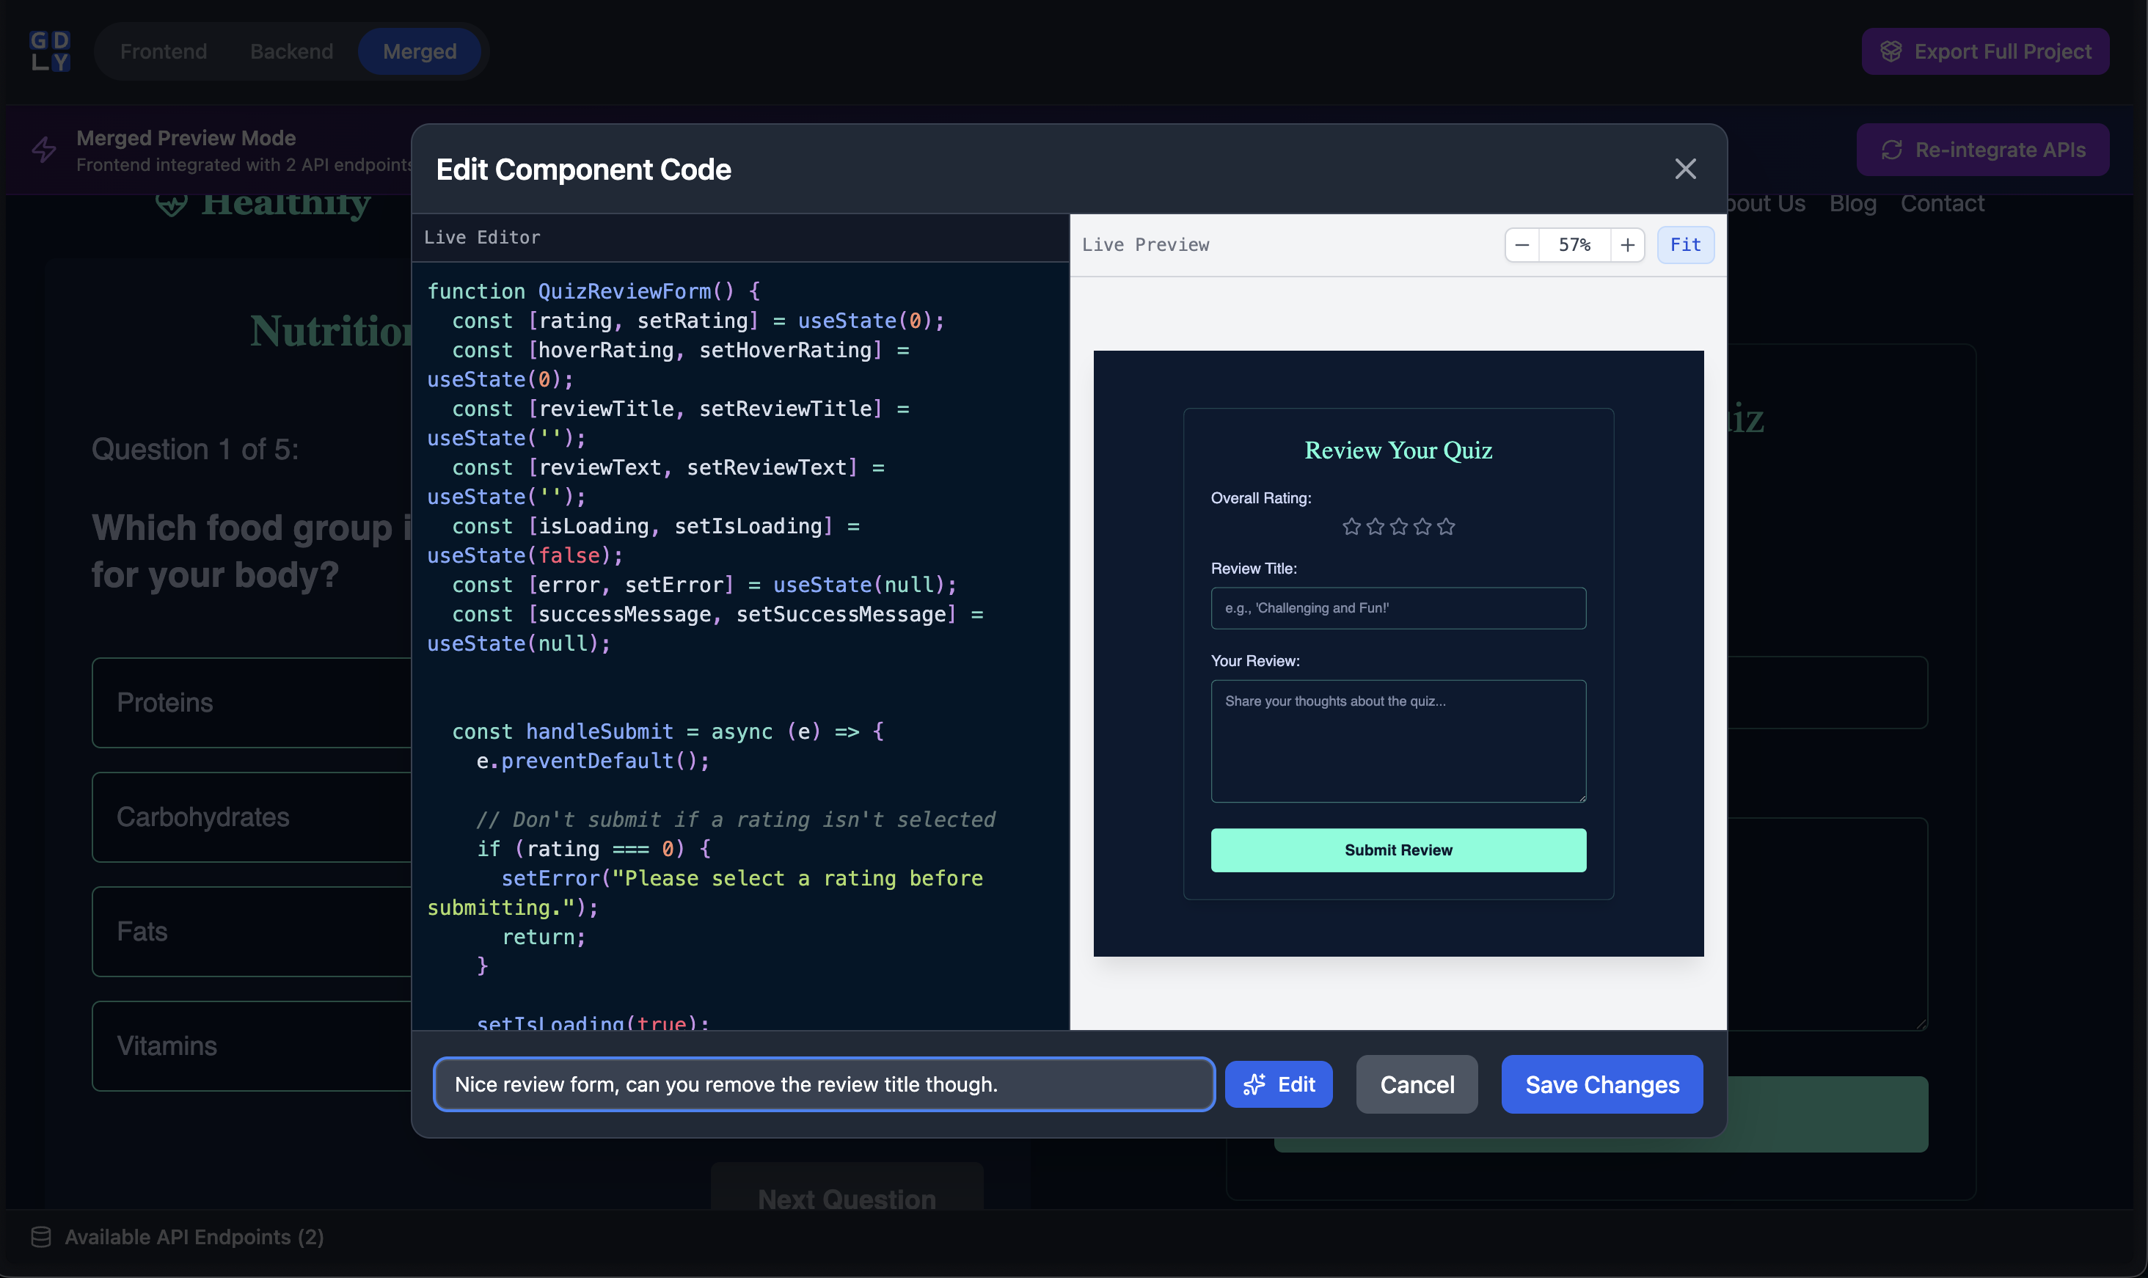The height and width of the screenshot is (1278, 2148).
Task: Close the Edit Component Code dialog
Action: (1685, 169)
